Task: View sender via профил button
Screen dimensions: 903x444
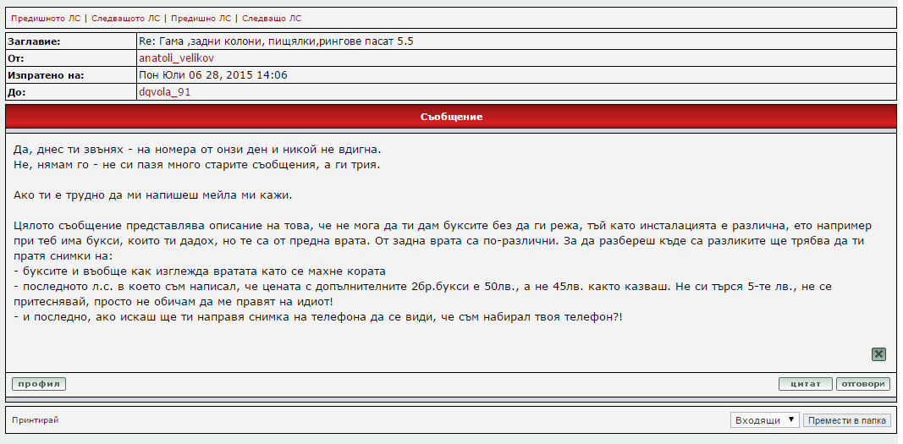Action: tap(39, 384)
